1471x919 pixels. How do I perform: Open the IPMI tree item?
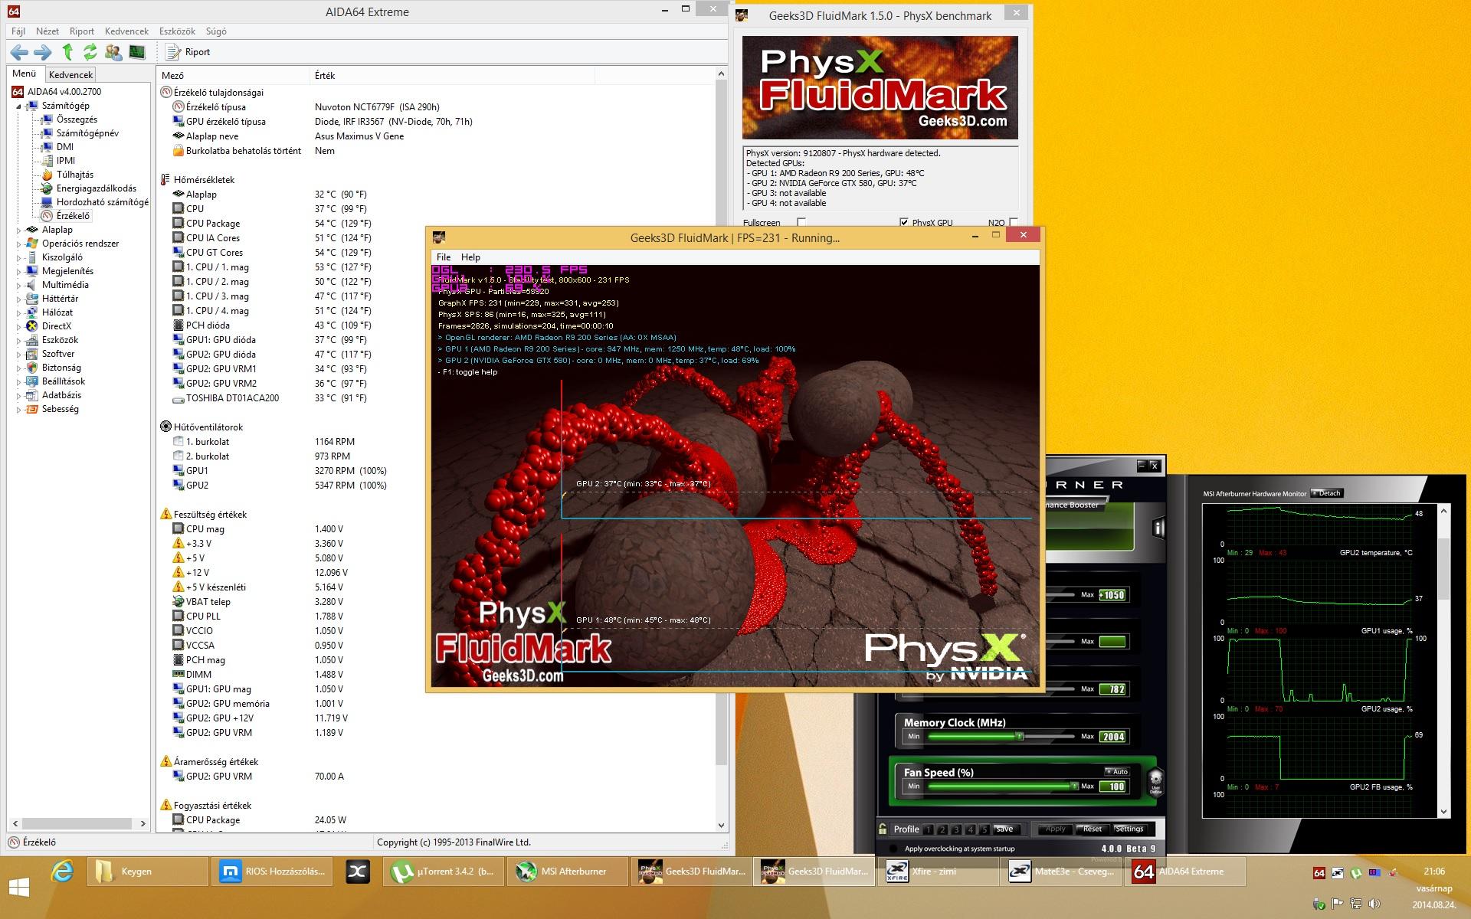click(66, 161)
